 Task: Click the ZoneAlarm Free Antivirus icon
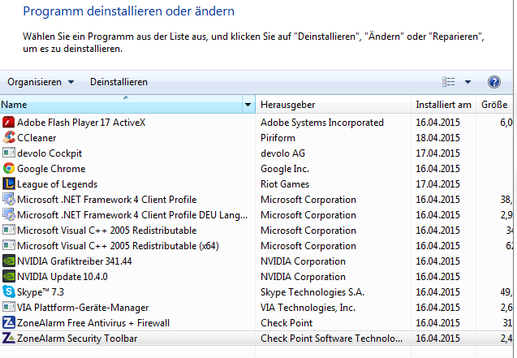tap(9, 323)
